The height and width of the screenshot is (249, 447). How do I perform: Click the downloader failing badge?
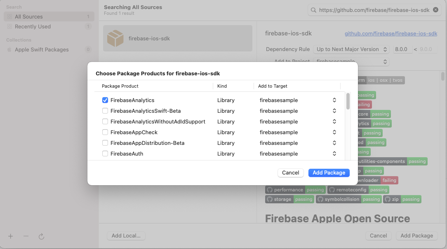pyautogui.click(x=378, y=180)
